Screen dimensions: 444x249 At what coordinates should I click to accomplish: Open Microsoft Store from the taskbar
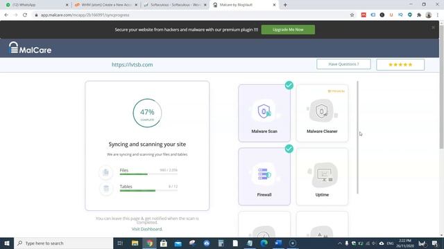(x=164, y=243)
